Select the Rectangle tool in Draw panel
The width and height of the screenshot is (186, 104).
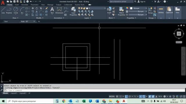(x=26, y=8)
